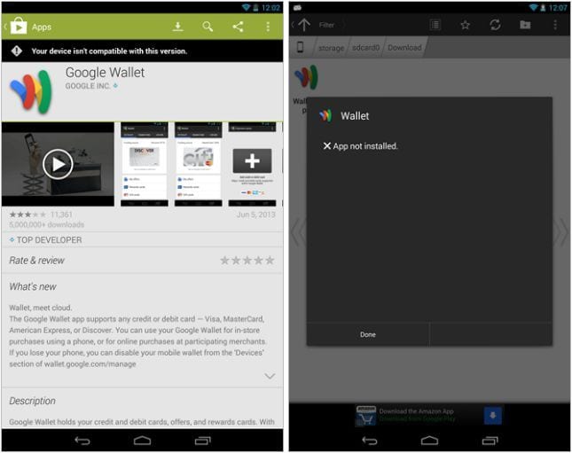The width and height of the screenshot is (572, 453).
Task: Tap the Play Store bag icon
Action: pos(19,27)
